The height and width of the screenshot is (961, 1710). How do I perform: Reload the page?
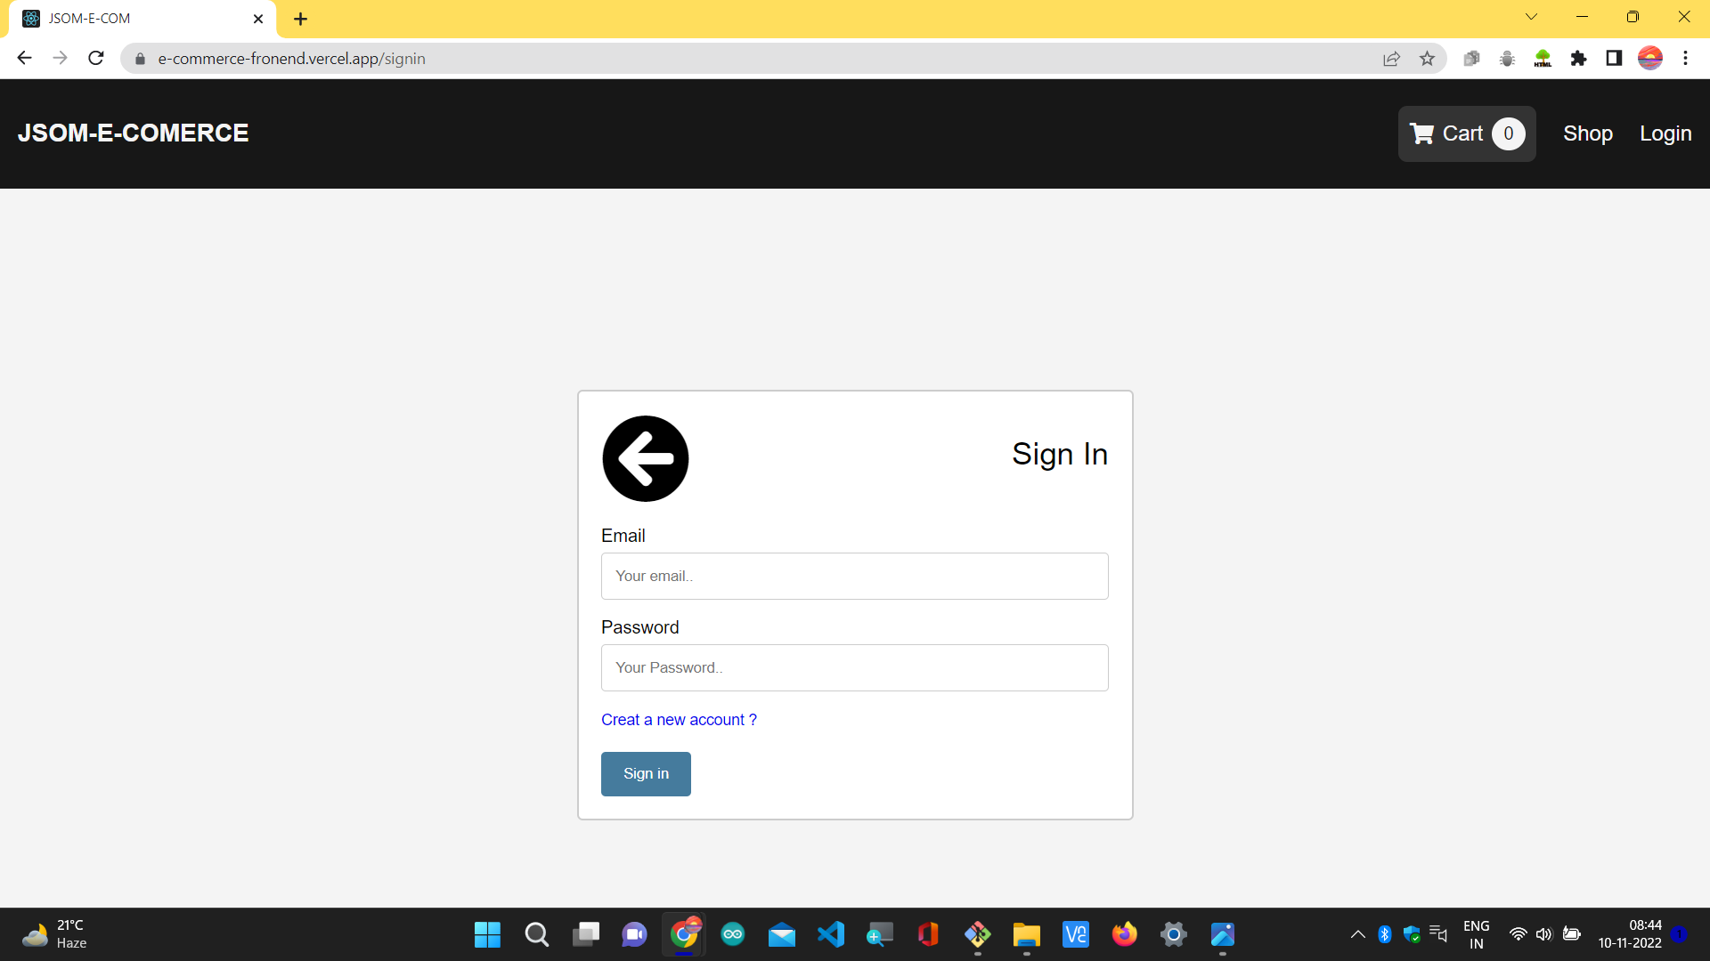coord(95,58)
